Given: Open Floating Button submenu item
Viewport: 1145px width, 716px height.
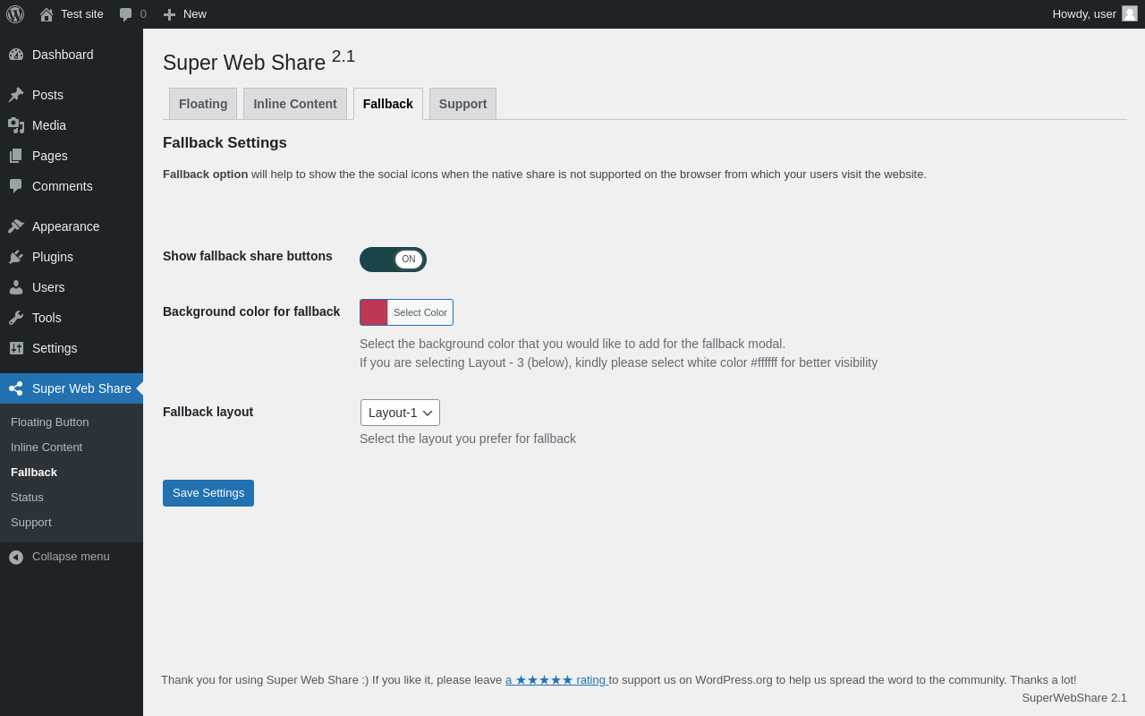Looking at the screenshot, I should click(50, 422).
